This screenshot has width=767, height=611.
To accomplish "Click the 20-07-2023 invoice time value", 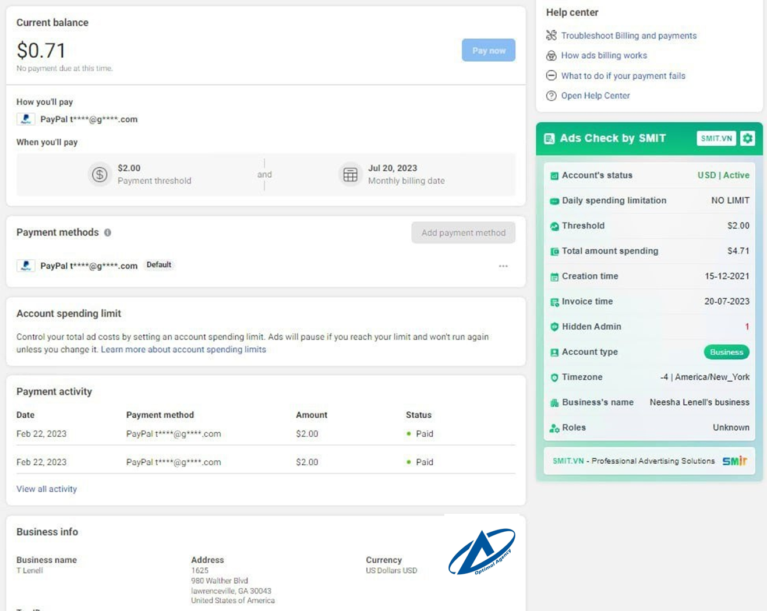I will click(727, 301).
